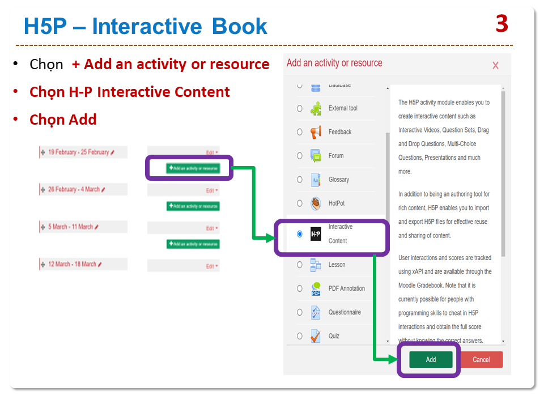Click the Feedback megaphone icon

click(316, 132)
